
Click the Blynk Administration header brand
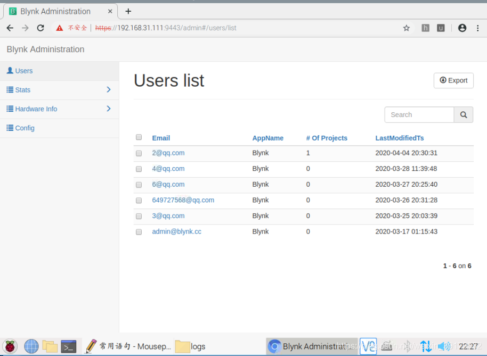tap(45, 49)
